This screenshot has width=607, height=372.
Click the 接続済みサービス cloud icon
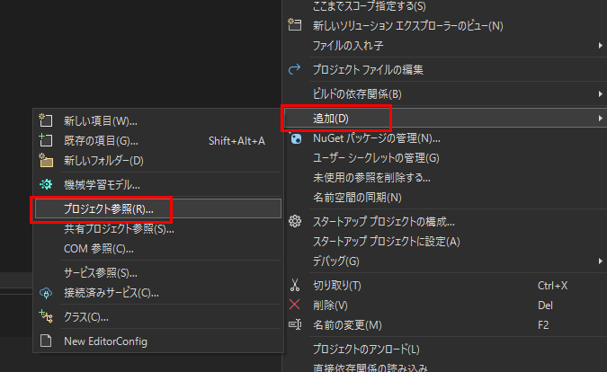46,293
